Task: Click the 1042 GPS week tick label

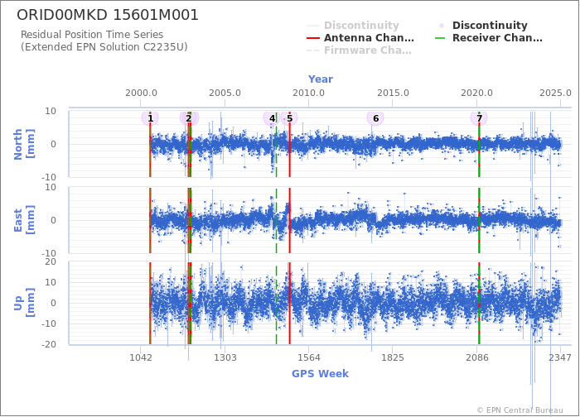Action: tap(141, 357)
